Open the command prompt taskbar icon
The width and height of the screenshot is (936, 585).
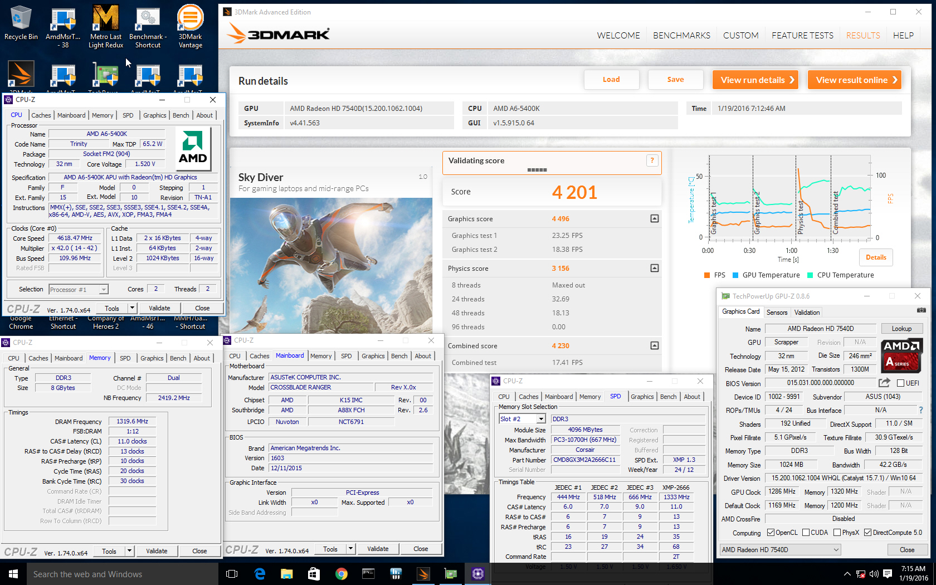click(x=368, y=574)
